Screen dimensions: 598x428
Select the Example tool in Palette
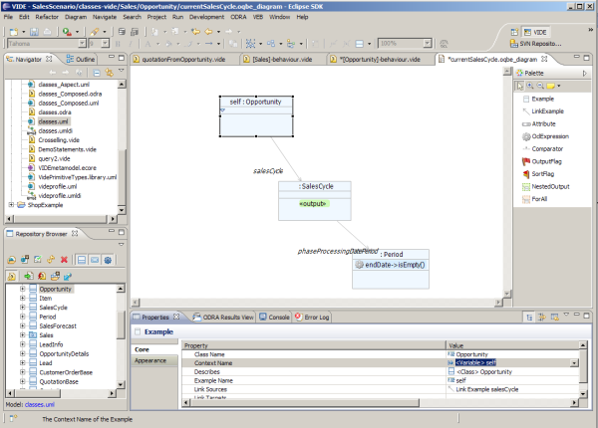(538, 99)
